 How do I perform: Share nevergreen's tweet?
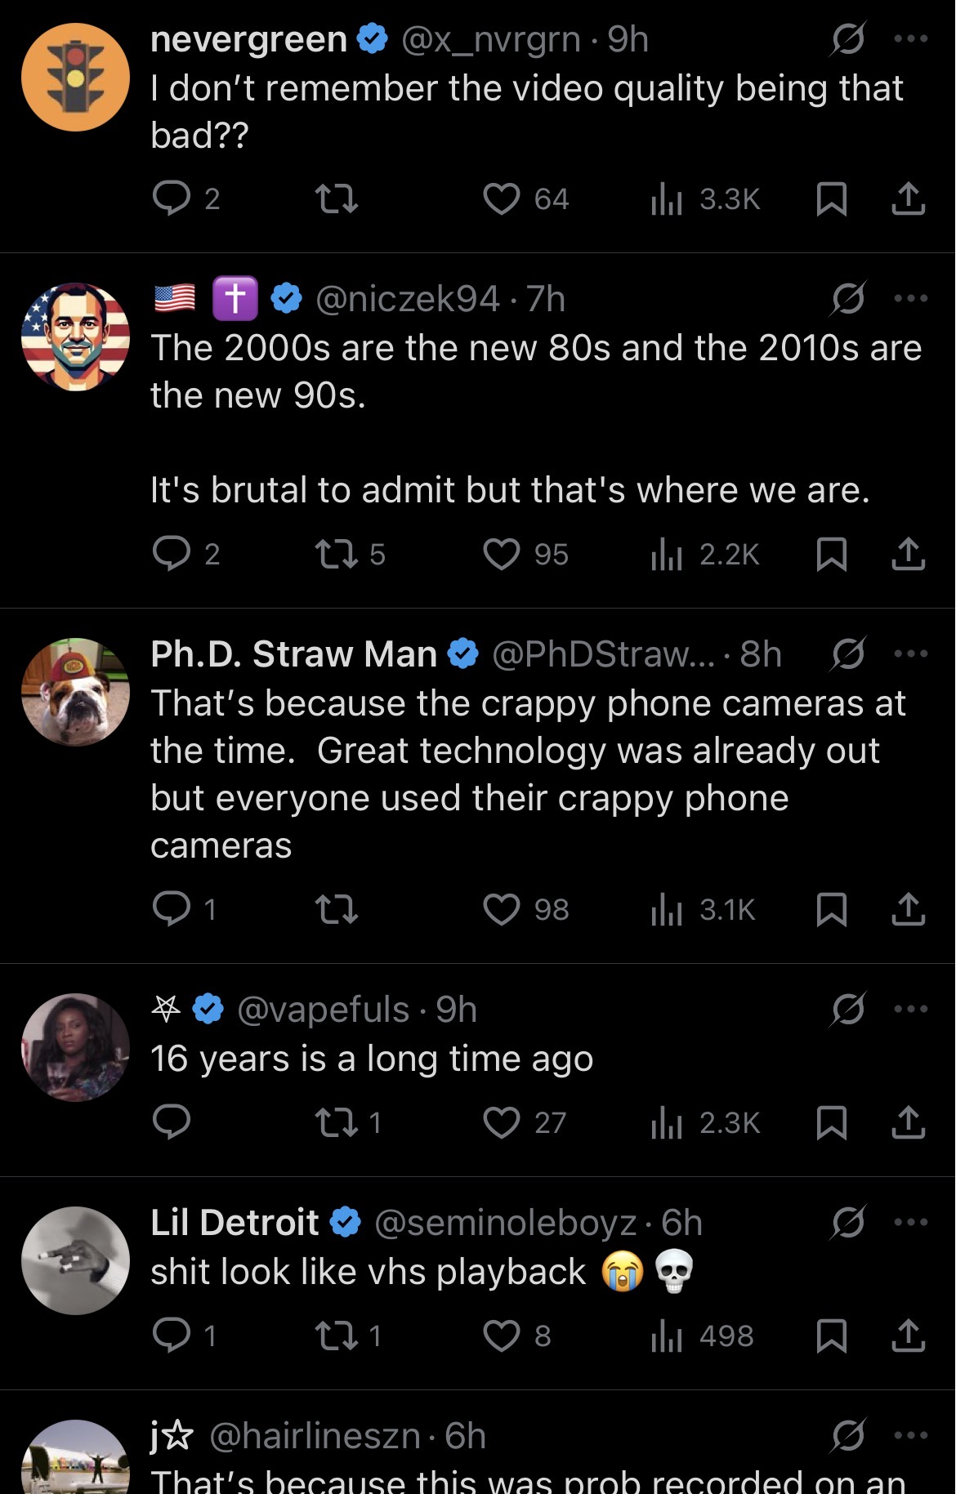pos(908,198)
